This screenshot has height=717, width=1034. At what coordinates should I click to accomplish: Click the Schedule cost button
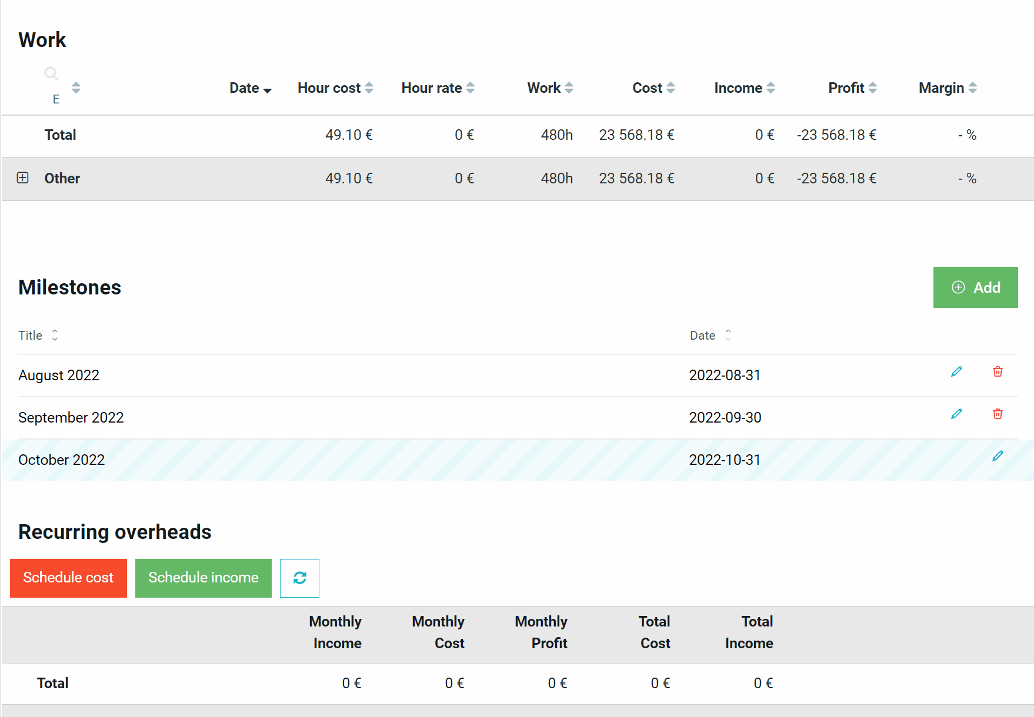tap(68, 578)
